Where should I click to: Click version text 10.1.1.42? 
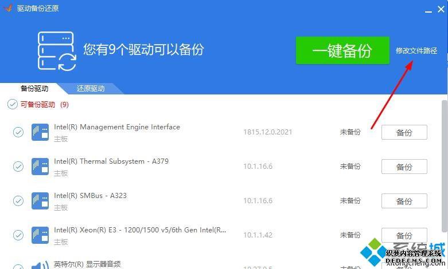(258, 235)
